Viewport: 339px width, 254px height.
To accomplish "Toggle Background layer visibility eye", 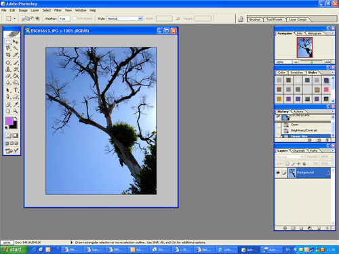I will (278, 173).
